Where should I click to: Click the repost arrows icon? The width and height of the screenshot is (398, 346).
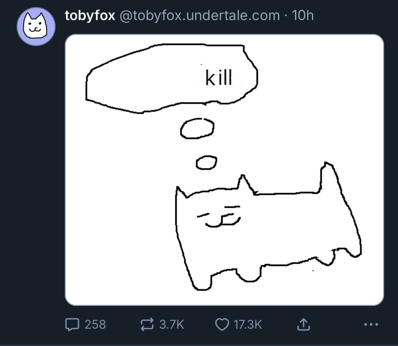[x=147, y=324]
